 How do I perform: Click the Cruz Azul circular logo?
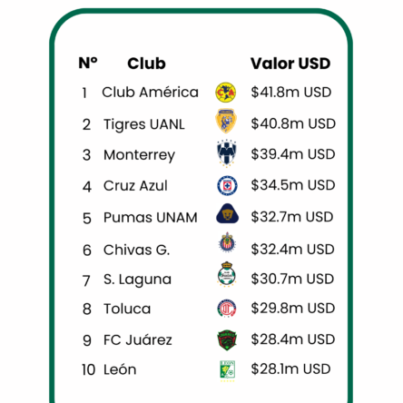(x=227, y=185)
